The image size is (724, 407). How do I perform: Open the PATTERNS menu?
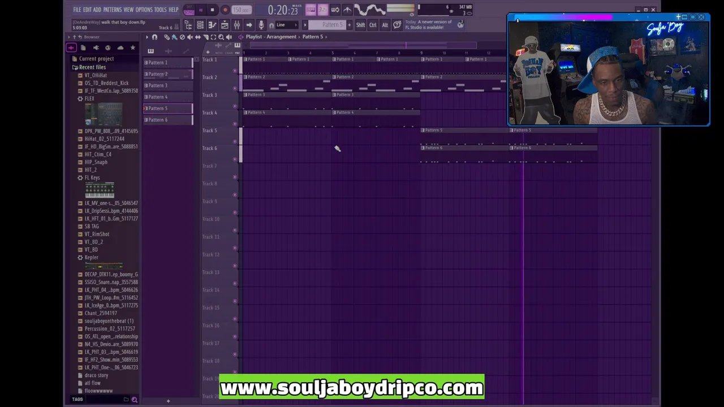click(113, 10)
